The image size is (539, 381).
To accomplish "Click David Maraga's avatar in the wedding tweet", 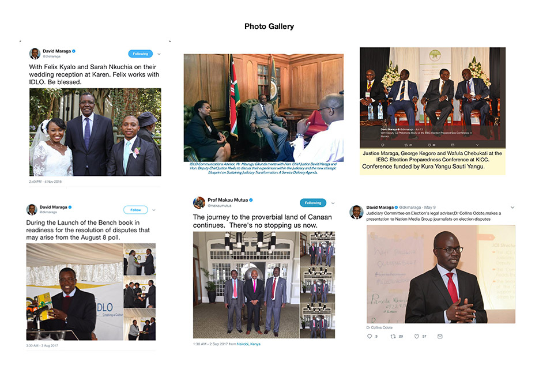I will tap(35, 54).
